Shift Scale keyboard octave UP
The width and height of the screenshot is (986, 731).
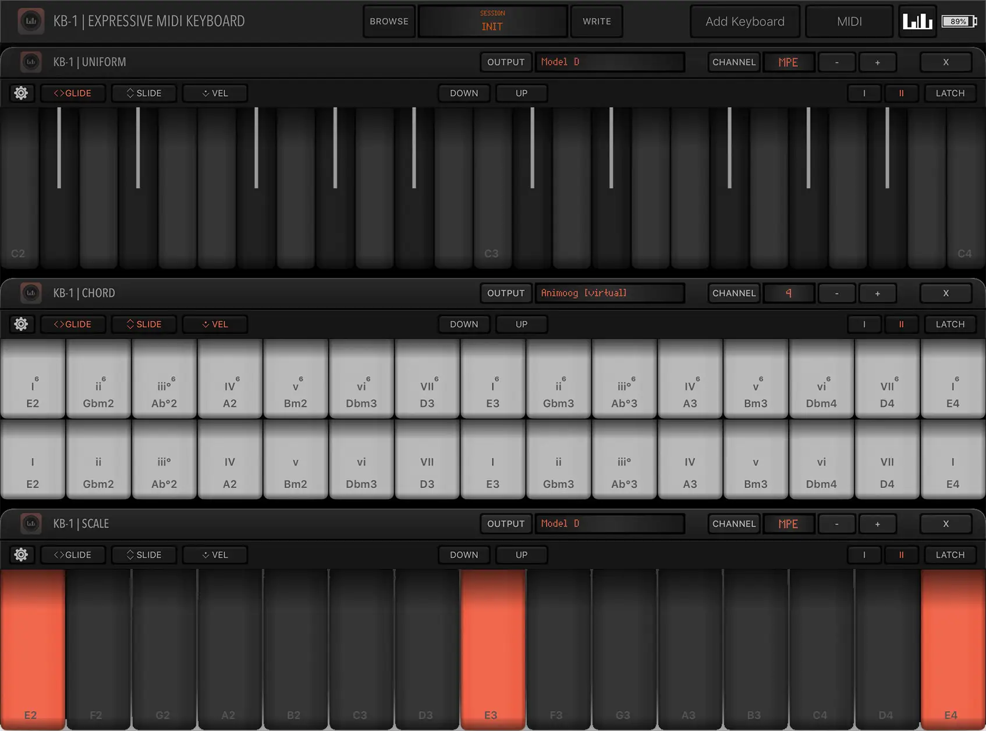tap(522, 555)
